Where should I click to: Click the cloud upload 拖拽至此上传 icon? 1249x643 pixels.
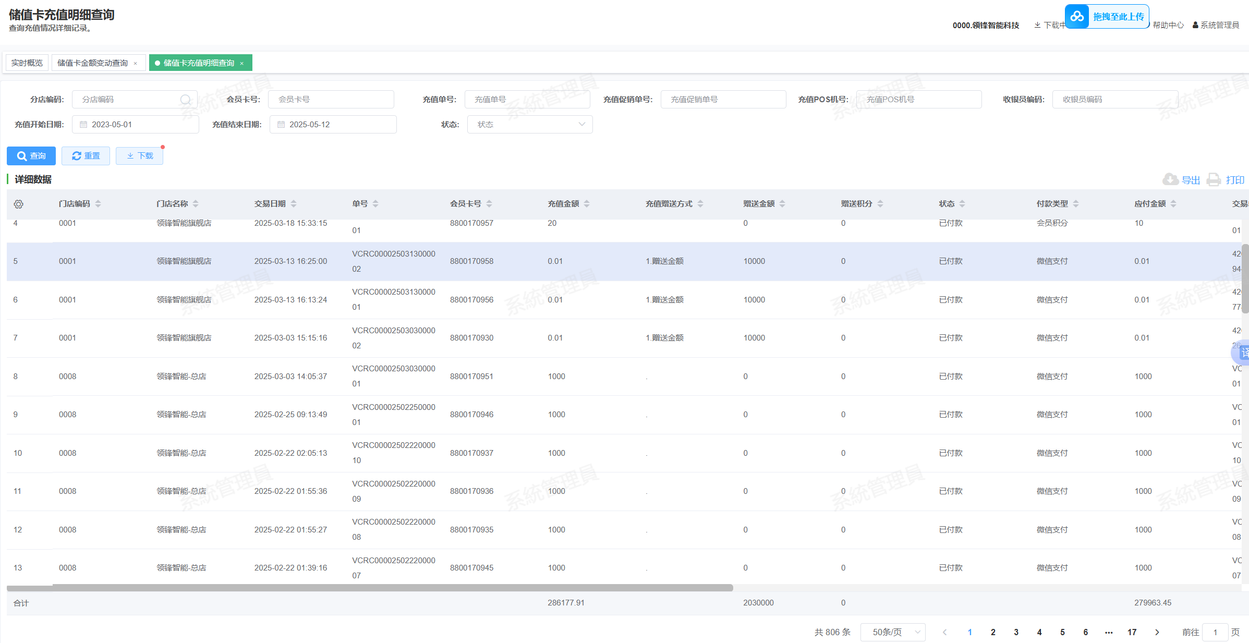click(x=1077, y=17)
